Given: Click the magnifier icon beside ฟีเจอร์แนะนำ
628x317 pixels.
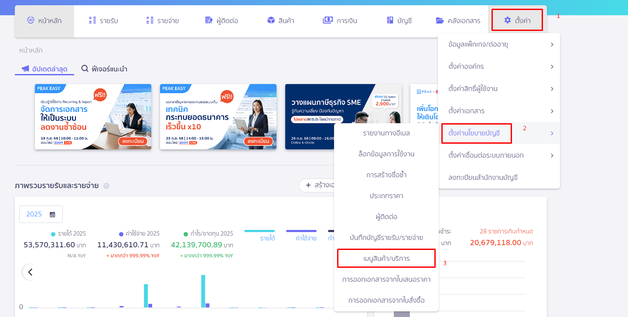Looking at the screenshot, I should tap(85, 69).
